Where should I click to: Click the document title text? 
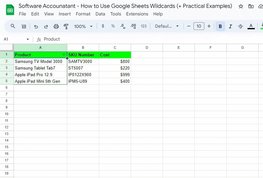tap(125, 6)
